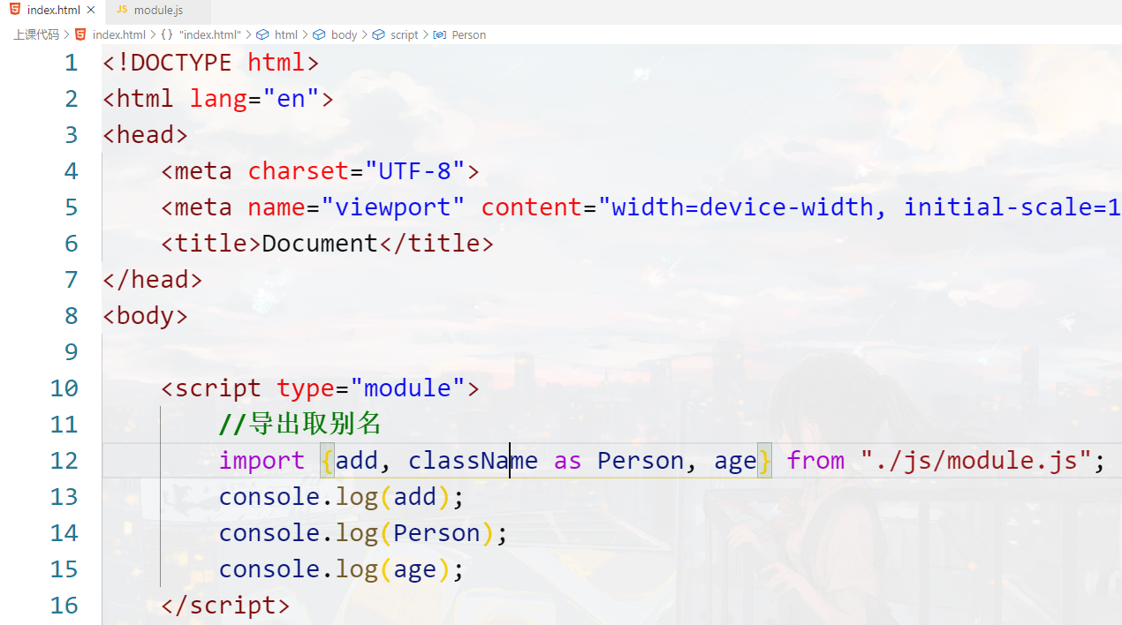Switch to the index.html tab
Viewport: 1122px width, 625px height.
(x=52, y=11)
